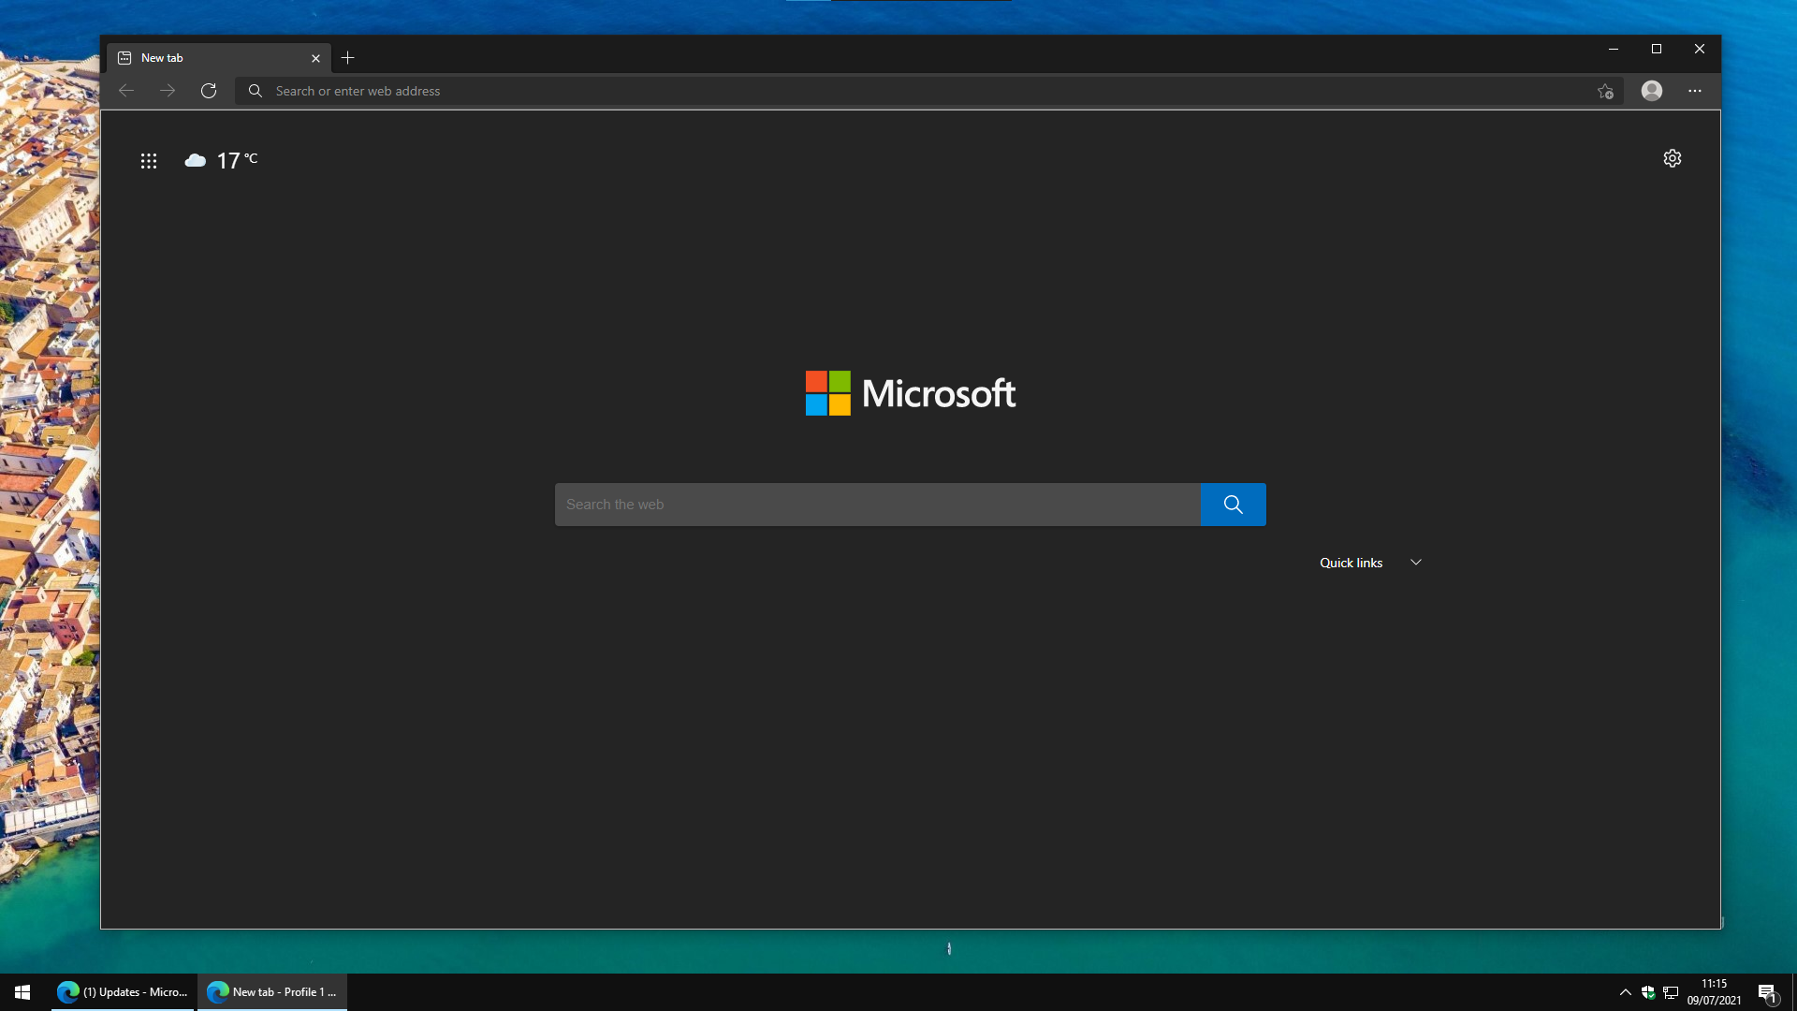
Task: Open the app launcher grid icon
Action: pos(149,161)
